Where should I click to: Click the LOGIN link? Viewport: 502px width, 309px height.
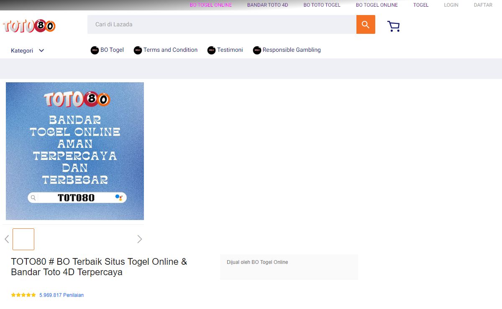coord(451,5)
